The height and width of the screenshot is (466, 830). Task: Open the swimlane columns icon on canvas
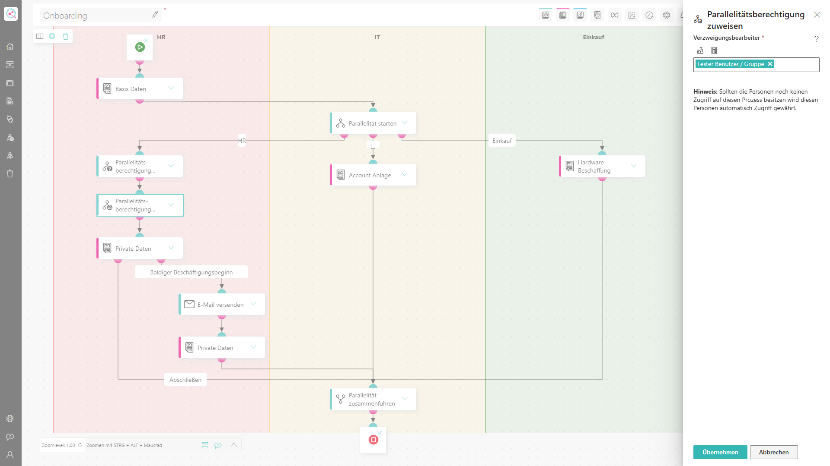40,36
